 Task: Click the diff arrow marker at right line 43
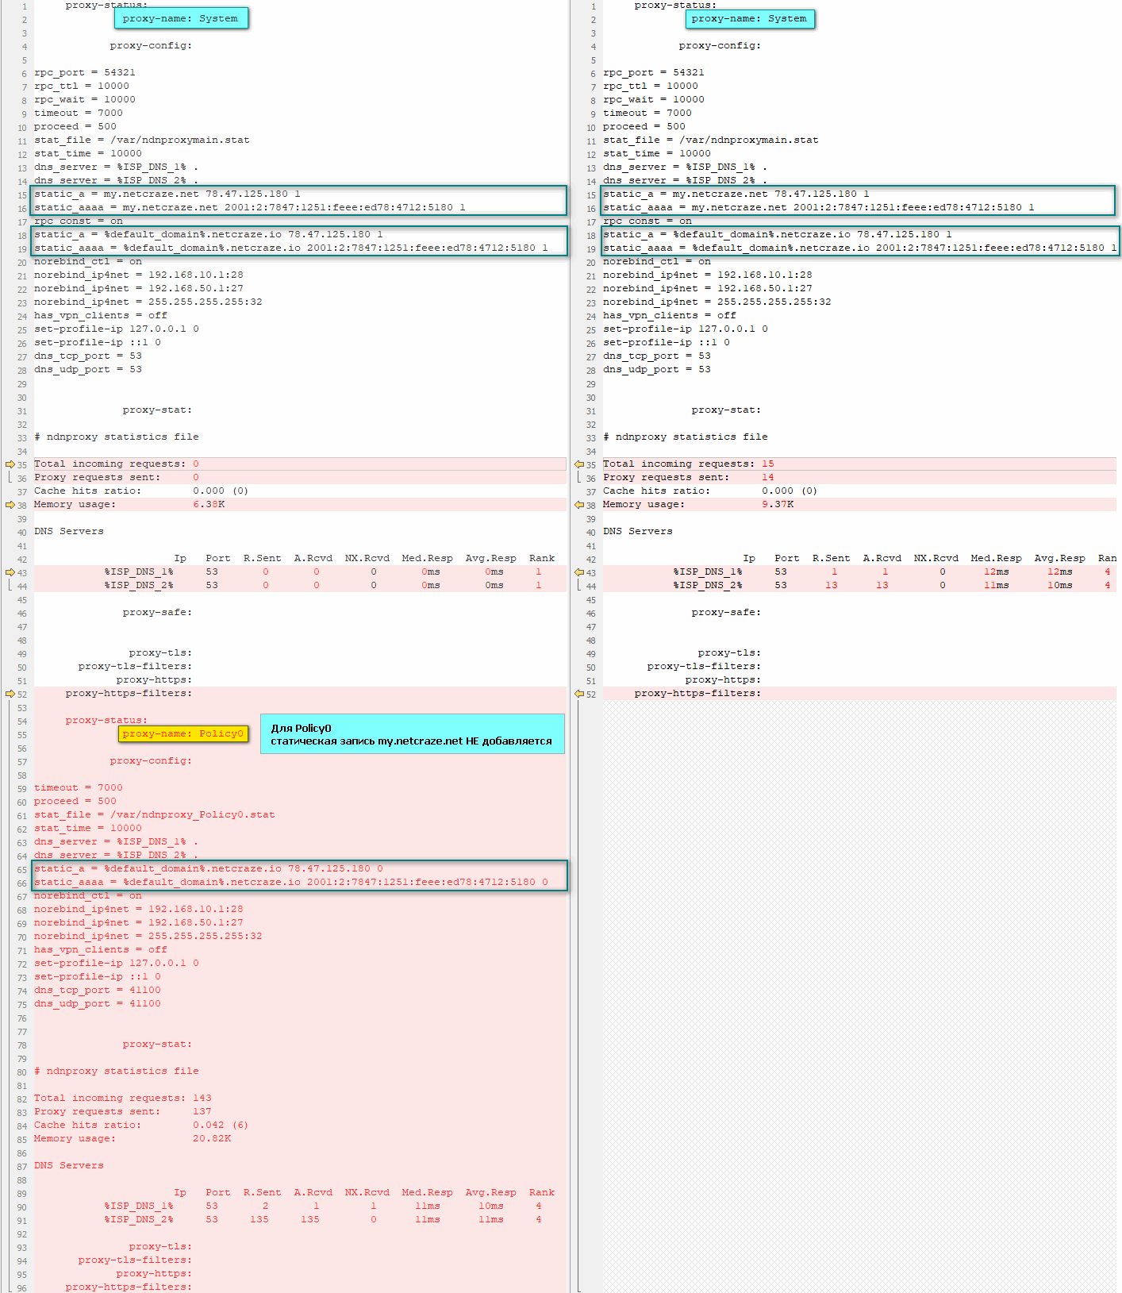579,572
